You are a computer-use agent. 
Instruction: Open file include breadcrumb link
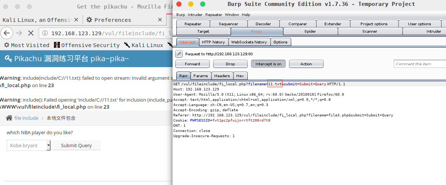[x=26, y=118]
